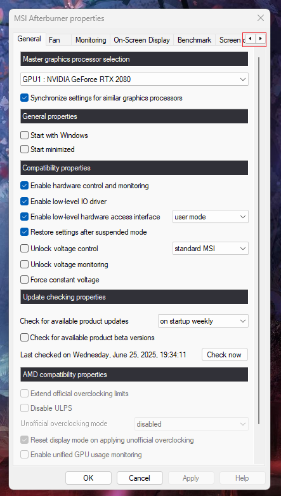Open the standard MSI dropdown
281x496 pixels.
[211, 249]
